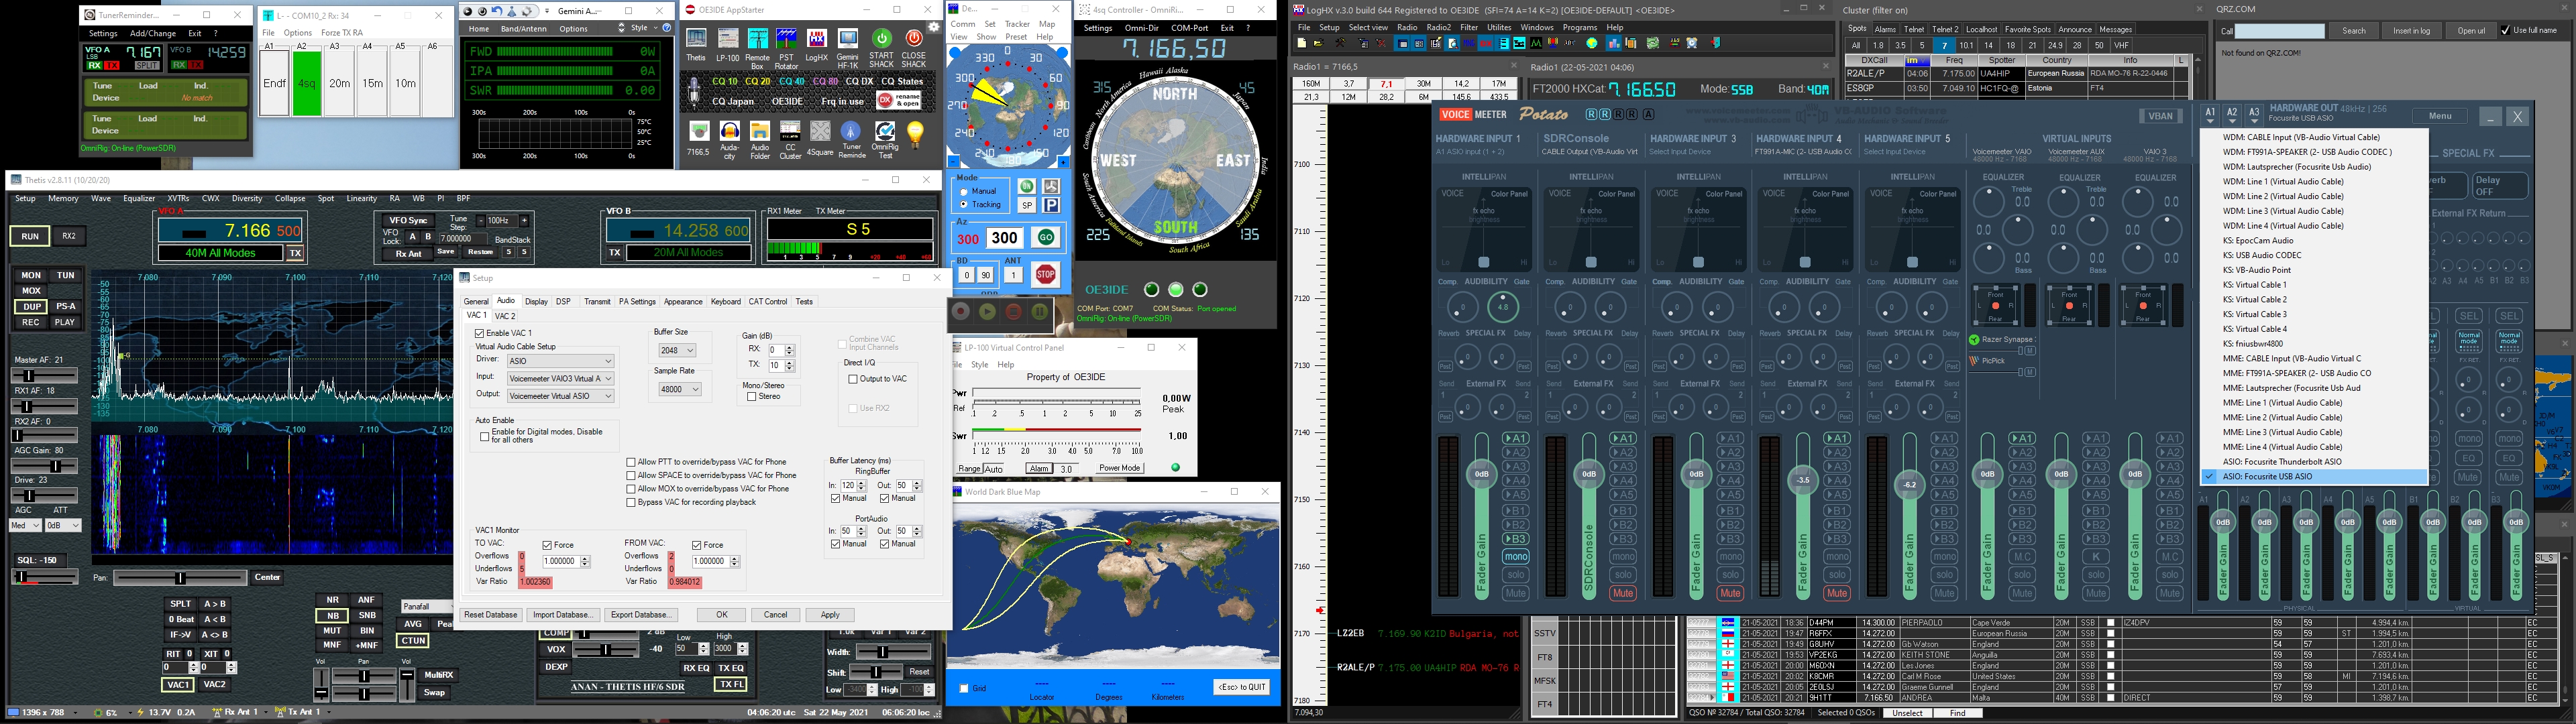The height and width of the screenshot is (724, 2576).
Task: Click the yellow globe icon in LogHX toolbar
Action: (x=1592, y=43)
